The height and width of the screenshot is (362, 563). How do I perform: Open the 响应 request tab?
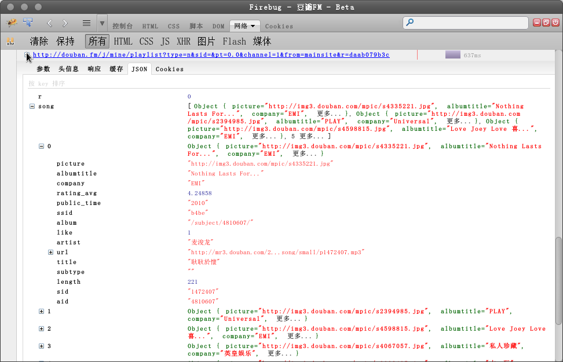tap(94, 69)
